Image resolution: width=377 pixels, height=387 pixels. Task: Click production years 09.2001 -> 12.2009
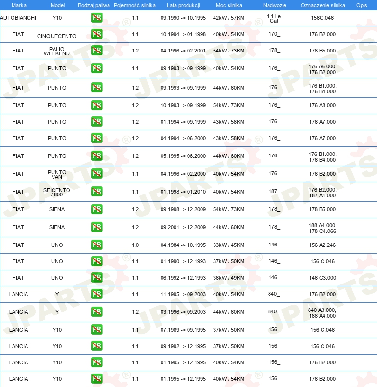[x=183, y=227]
